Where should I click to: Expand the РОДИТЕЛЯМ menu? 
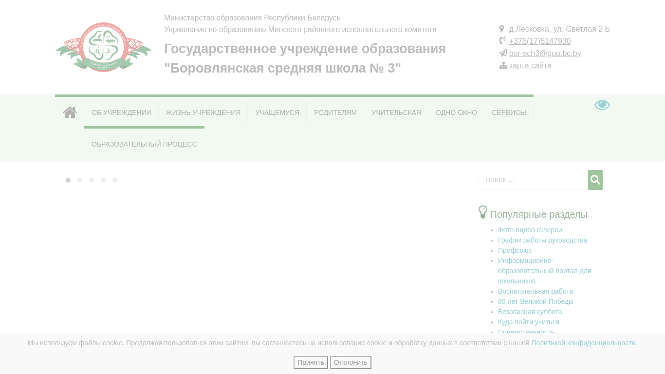coord(335,112)
